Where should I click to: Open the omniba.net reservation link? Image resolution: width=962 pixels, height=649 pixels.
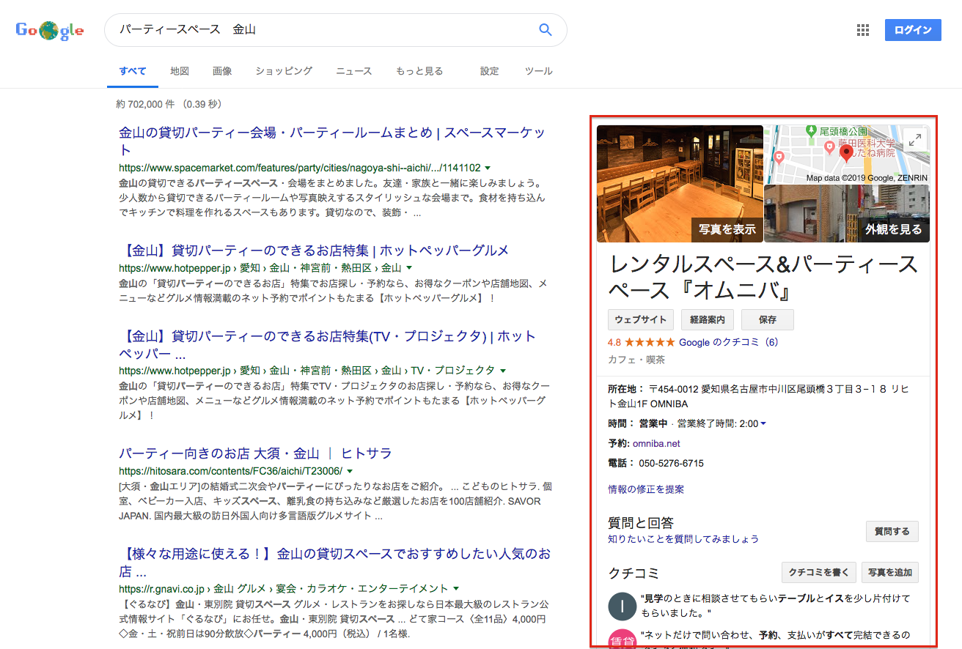(x=656, y=443)
